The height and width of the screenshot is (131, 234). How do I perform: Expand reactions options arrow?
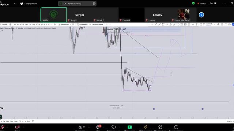[120, 127]
